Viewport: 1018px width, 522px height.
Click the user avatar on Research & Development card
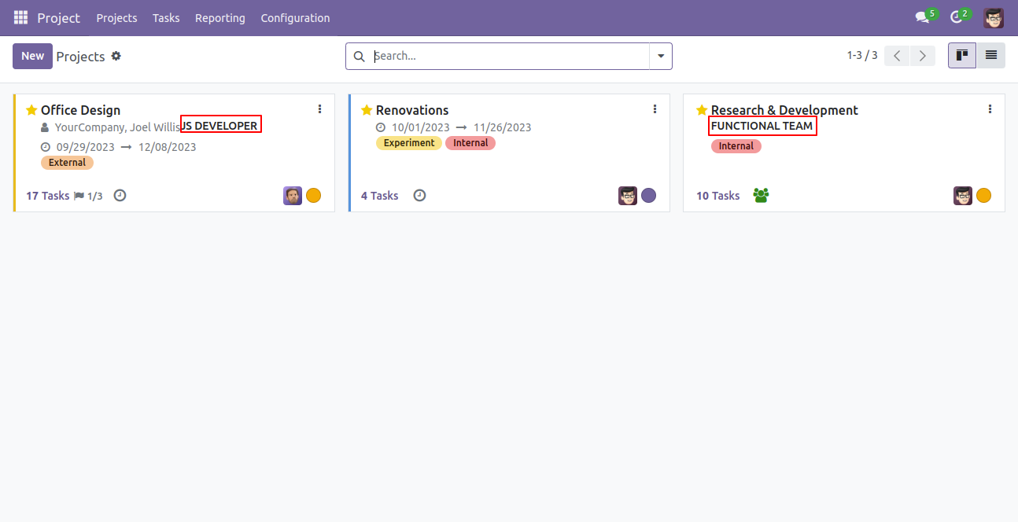(963, 196)
